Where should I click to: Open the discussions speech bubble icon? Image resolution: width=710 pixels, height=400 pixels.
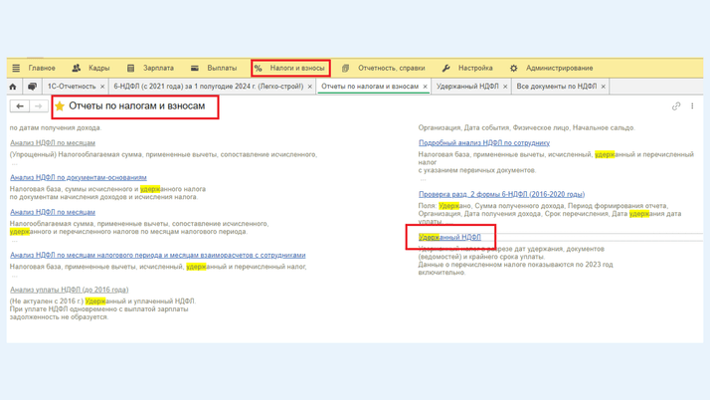(32, 87)
